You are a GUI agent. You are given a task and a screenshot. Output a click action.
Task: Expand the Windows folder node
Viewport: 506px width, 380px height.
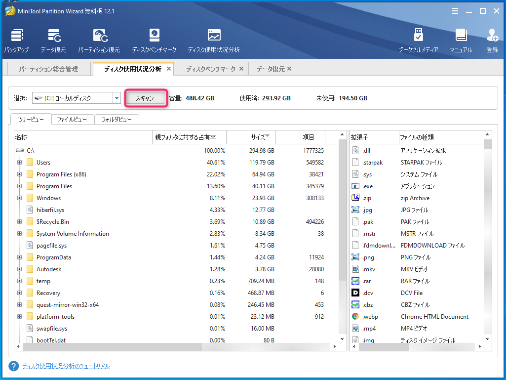(x=20, y=198)
